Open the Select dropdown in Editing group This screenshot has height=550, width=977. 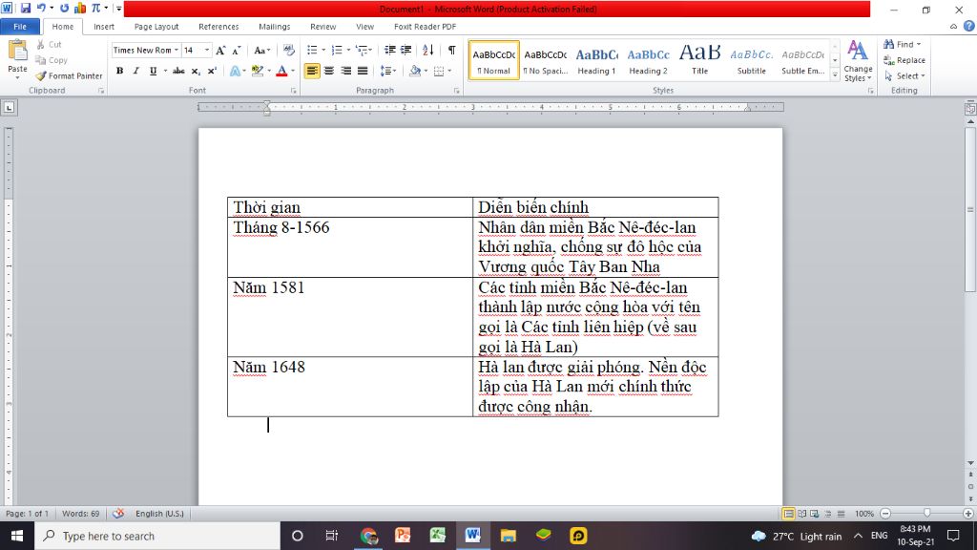[904, 75]
